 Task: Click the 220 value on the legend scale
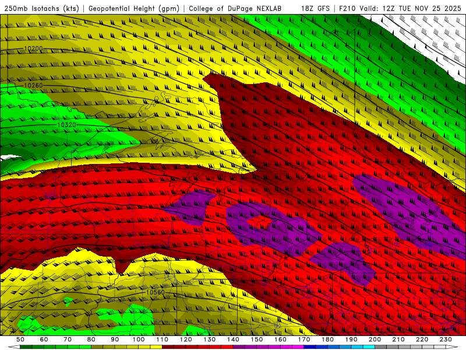tap(422, 339)
